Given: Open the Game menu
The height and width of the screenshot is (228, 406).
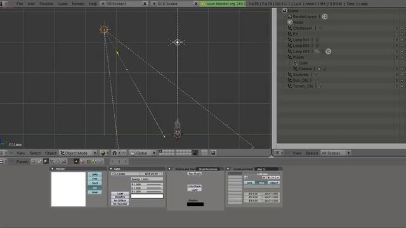Looking at the screenshot, I should 62,4.
